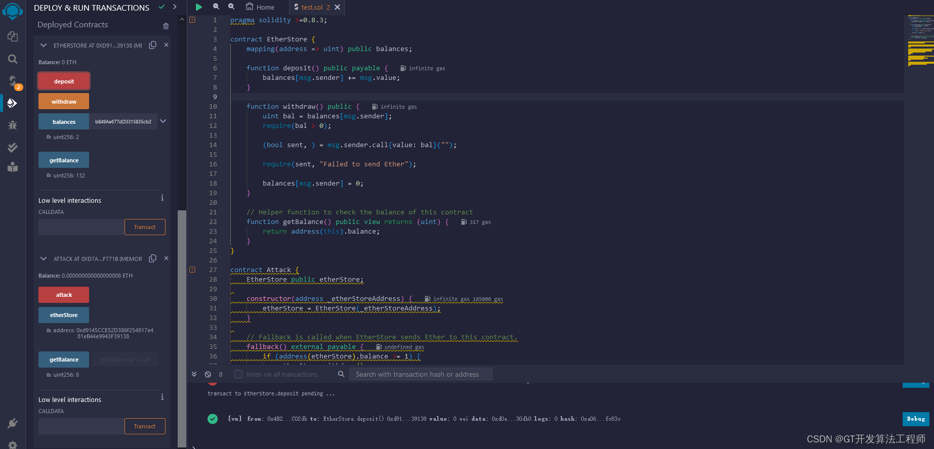Click the green compile status checkmark
The image size is (934, 449).
tap(161, 7)
